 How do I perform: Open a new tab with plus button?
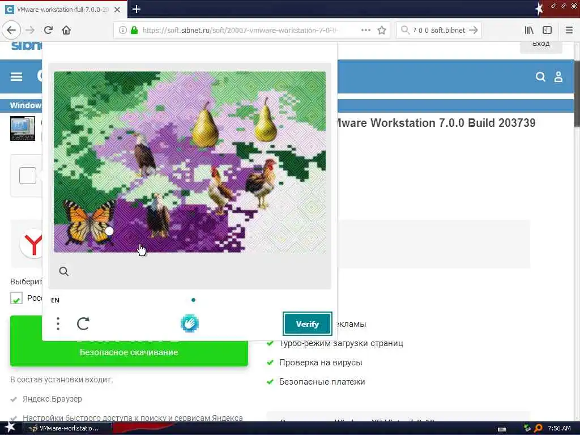click(x=136, y=9)
